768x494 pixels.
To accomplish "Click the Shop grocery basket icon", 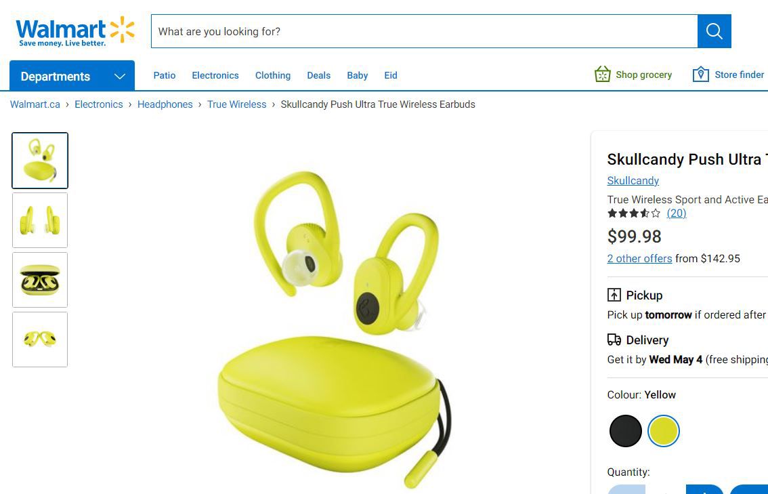I will click(x=602, y=75).
